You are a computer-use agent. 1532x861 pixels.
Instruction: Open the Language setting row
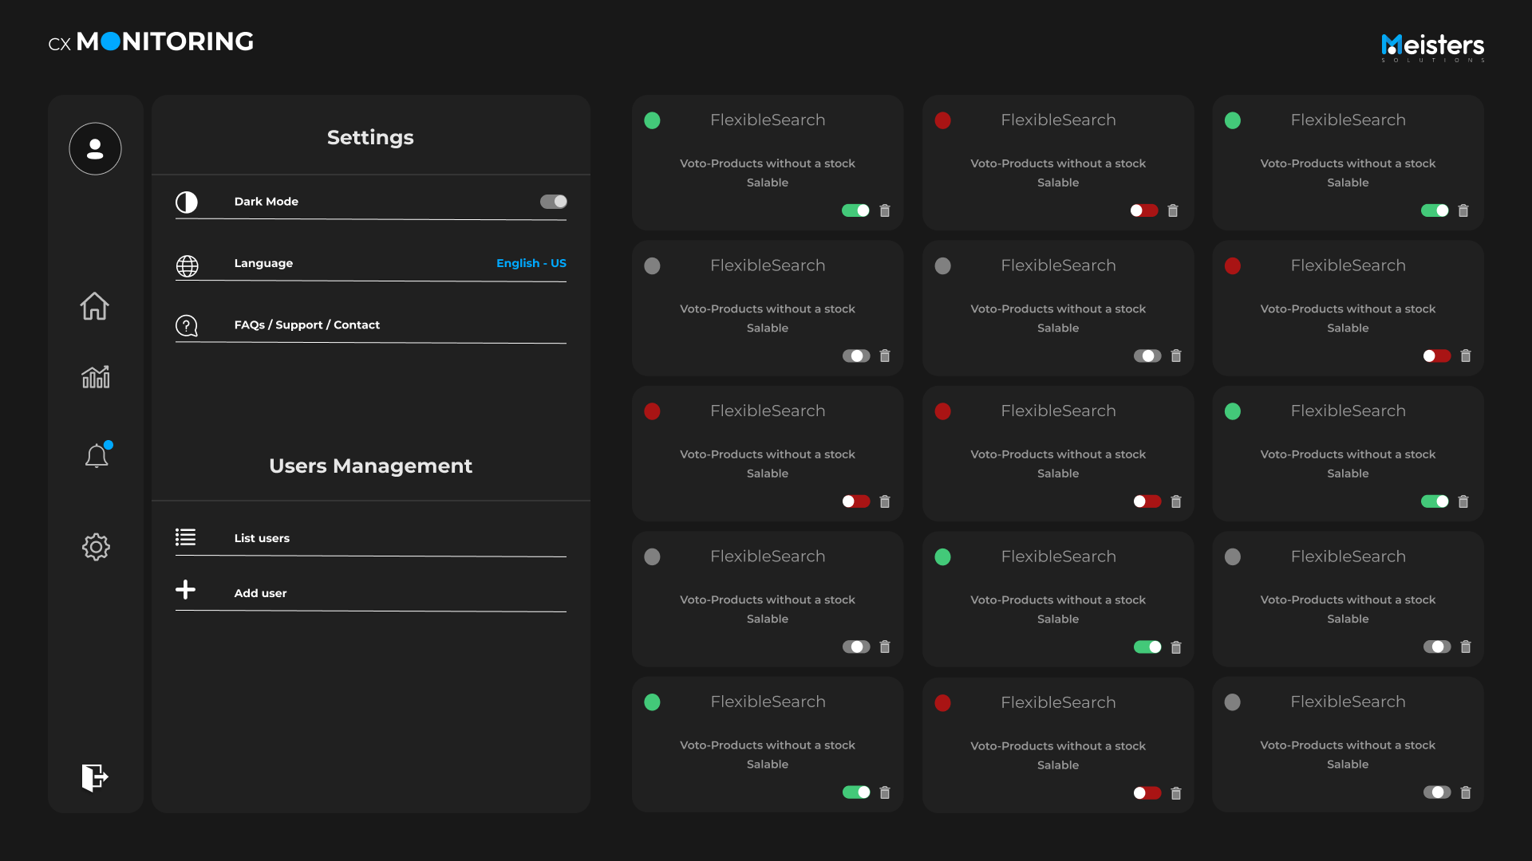click(x=263, y=263)
